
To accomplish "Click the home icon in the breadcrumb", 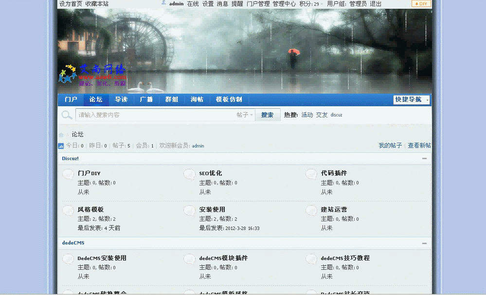I will 61,135.
